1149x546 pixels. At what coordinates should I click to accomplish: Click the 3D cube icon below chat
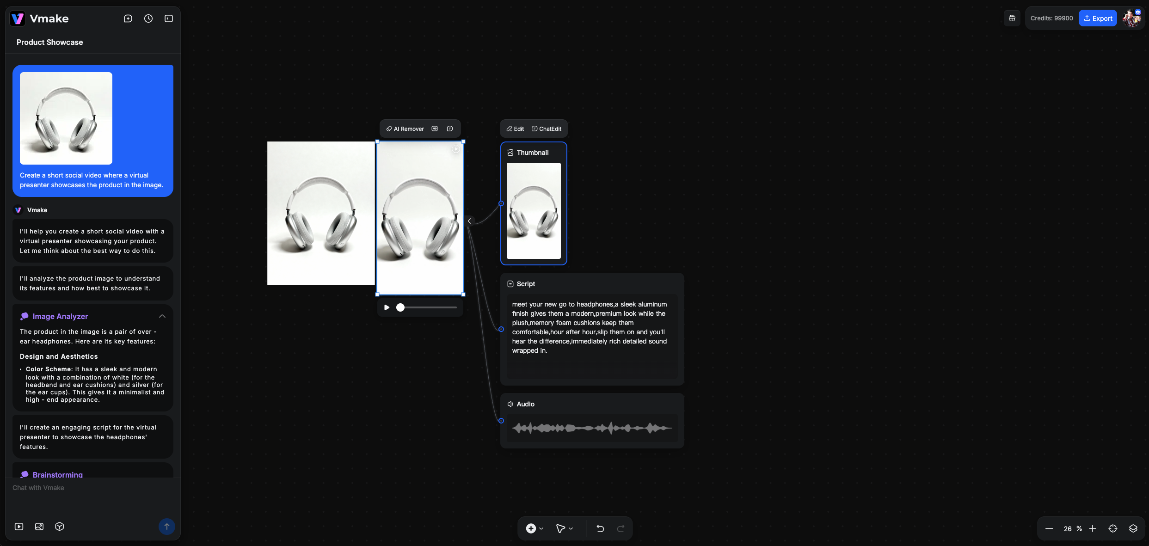coord(60,527)
